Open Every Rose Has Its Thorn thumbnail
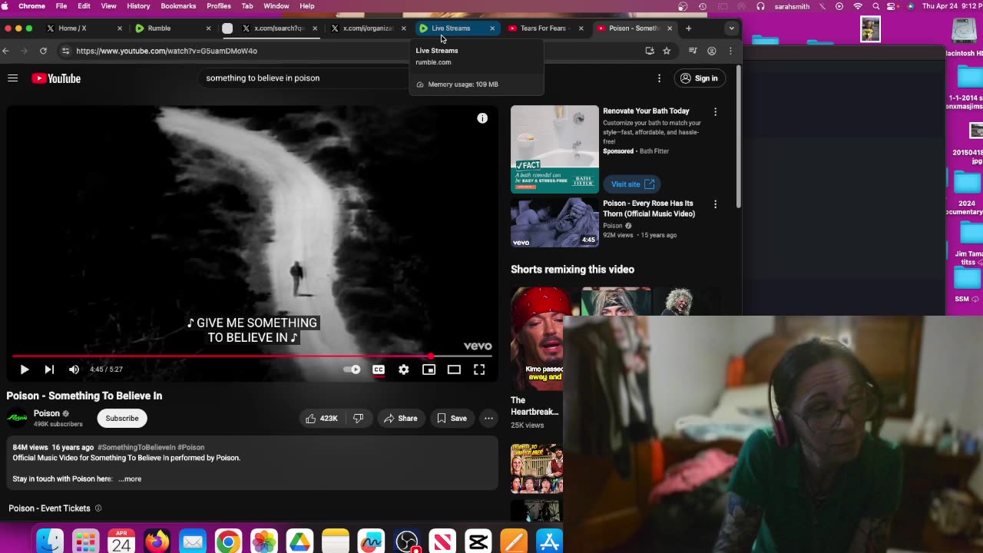Viewport: 983px width, 553px height. 554,223
